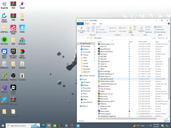Click the Search New folder field
The width and height of the screenshot is (171, 128).
(162, 38)
